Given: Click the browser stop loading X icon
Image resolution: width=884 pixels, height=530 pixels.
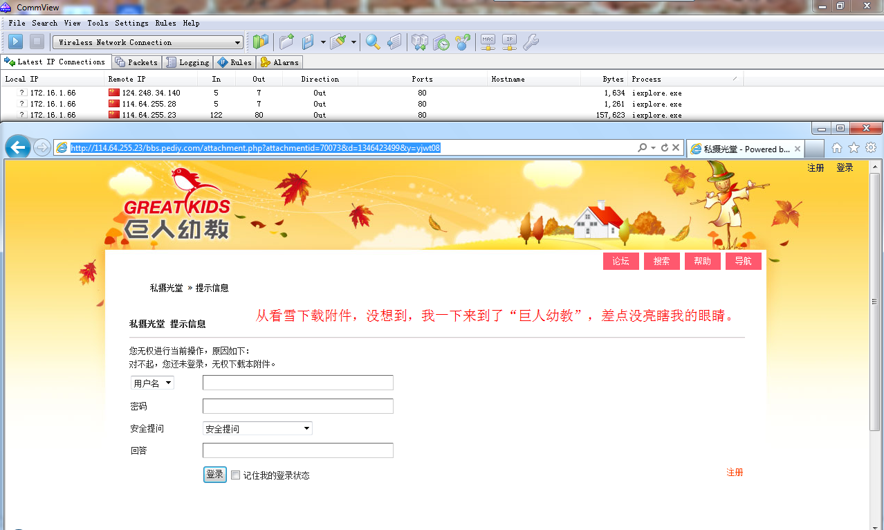Looking at the screenshot, I should (676, 147).
